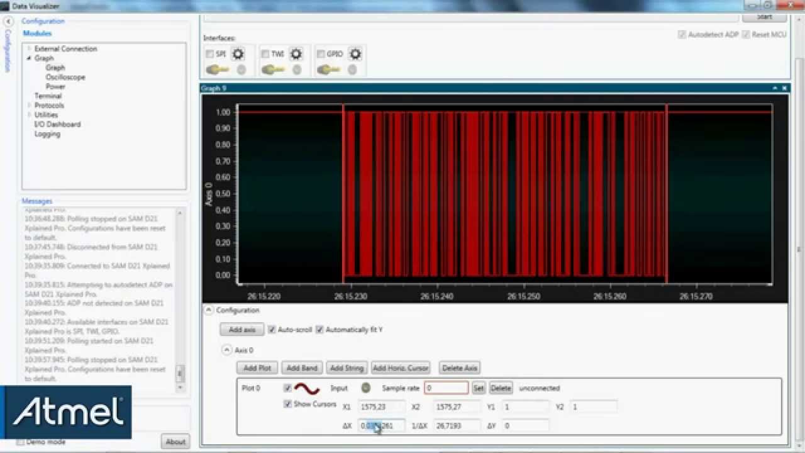Enable the GPIO interface checkbox
Screen dimensions: 805x453
point(321,54)
